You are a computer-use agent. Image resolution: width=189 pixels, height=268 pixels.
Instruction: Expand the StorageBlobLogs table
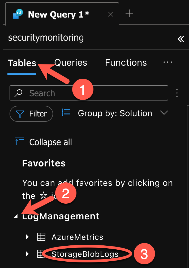[x=27, y=254]
